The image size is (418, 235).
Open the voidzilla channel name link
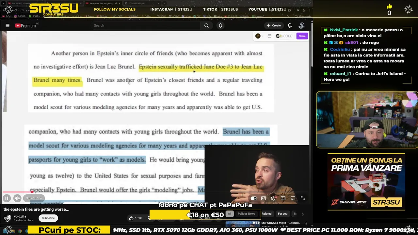(x=20, y=216)
